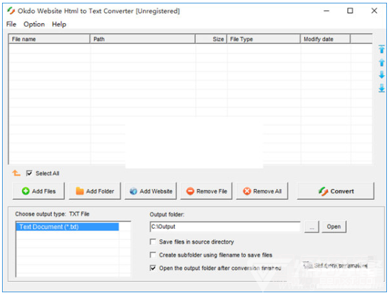Maximize the Okdo converter window

point(350,11)
